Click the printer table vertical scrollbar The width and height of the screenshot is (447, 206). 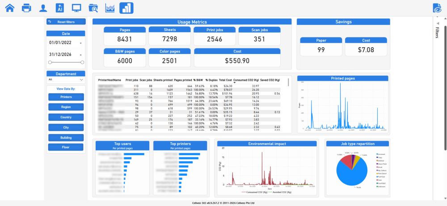(x=288, y=82)
